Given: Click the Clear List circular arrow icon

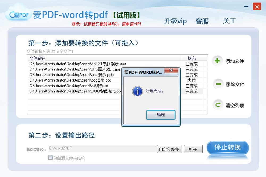Looking at the screenshot, I should tap(218, 105).
